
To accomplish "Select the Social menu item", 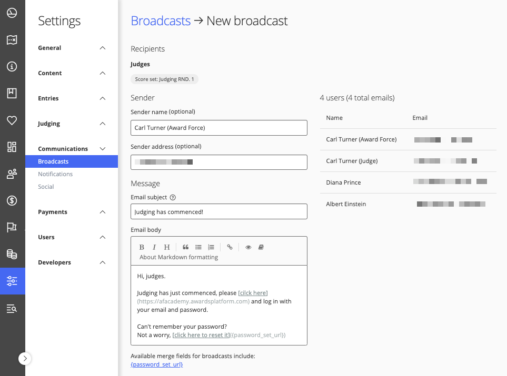I will (x=46, y=187).
